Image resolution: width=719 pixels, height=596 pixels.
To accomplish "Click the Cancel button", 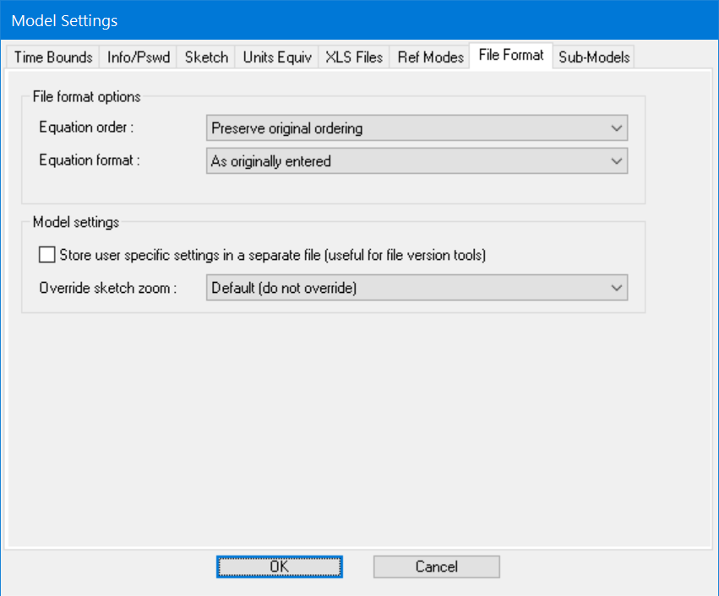I will (x=436, y=566).
